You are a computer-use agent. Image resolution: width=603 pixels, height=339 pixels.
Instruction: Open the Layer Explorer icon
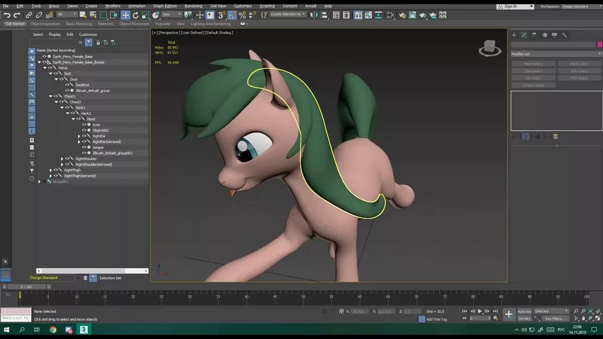point(346,15)
